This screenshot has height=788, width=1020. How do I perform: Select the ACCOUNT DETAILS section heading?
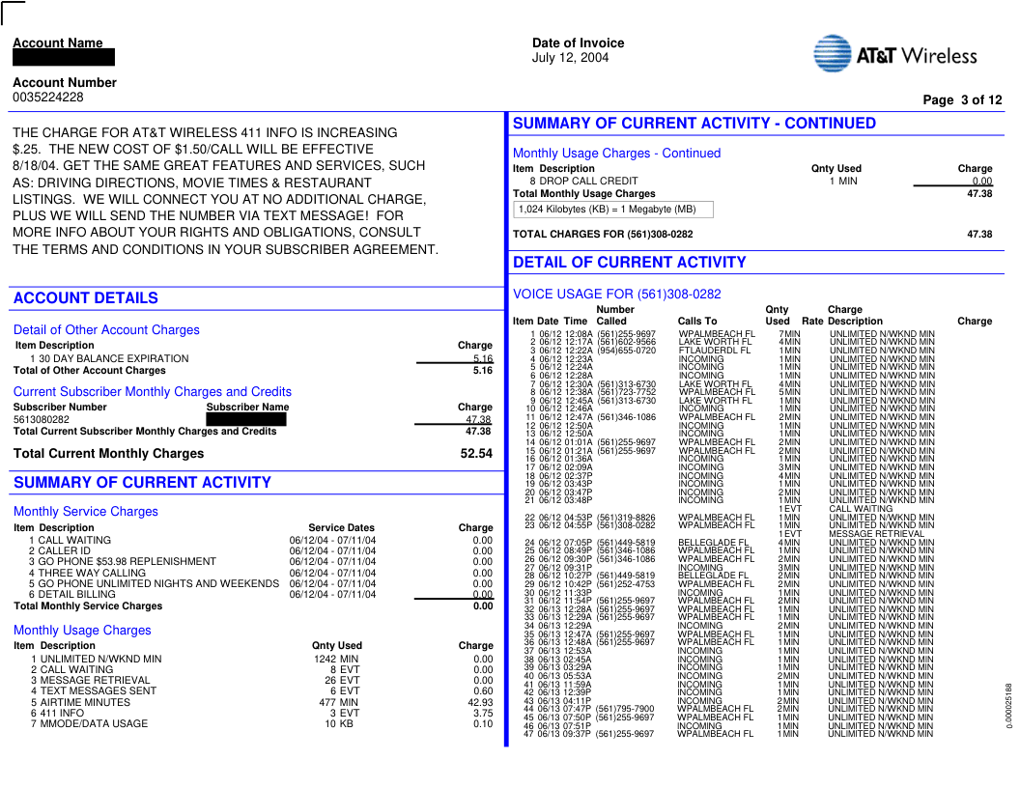click(x=86, y=298)
